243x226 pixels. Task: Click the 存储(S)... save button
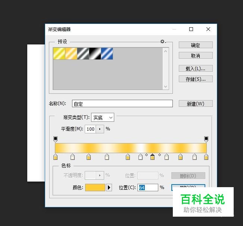point(196,79)
